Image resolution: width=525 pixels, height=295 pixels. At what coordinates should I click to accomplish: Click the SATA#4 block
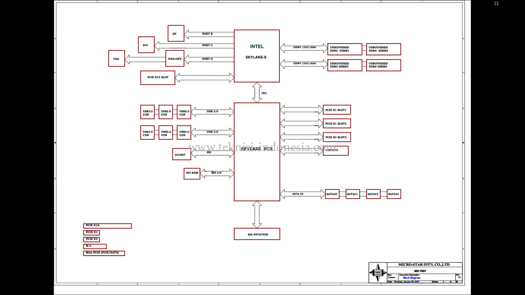point(394,194)
